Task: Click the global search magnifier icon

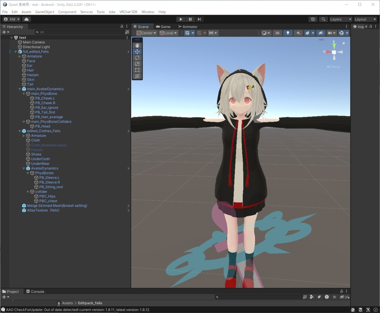Action: pyautogui.click(x=323, y=19)
